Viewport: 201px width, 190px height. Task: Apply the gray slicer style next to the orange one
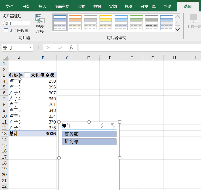click(x=90, y=23)
